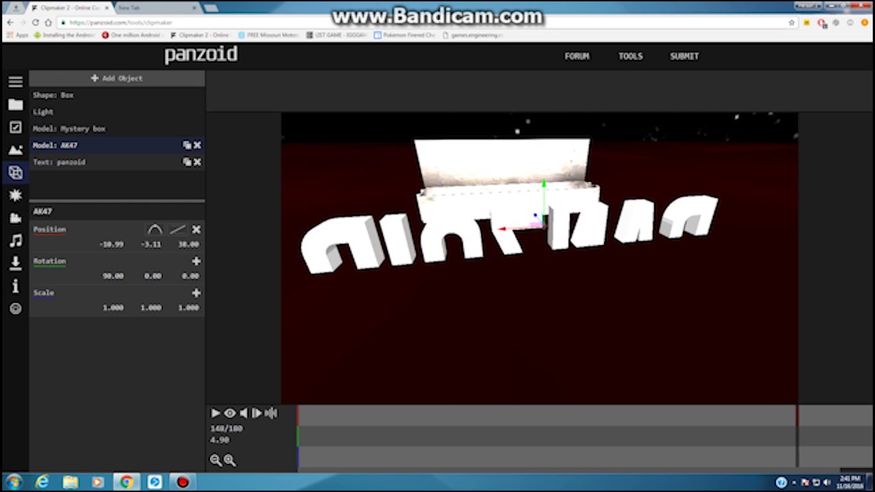875x492 pixels.
Task: Open the music note audio sidebar icon
Action: point(15,241)
